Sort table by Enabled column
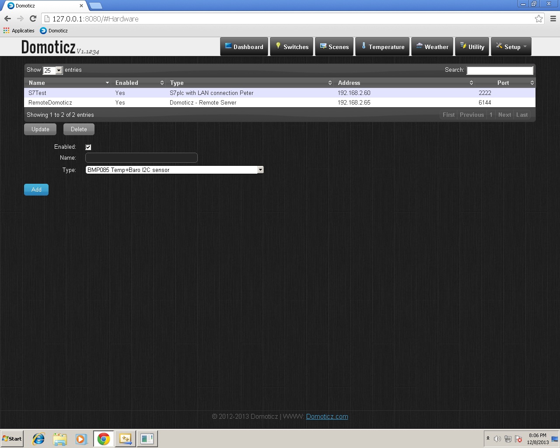This screenshot has height=448, width=560. tap(139, 83)
